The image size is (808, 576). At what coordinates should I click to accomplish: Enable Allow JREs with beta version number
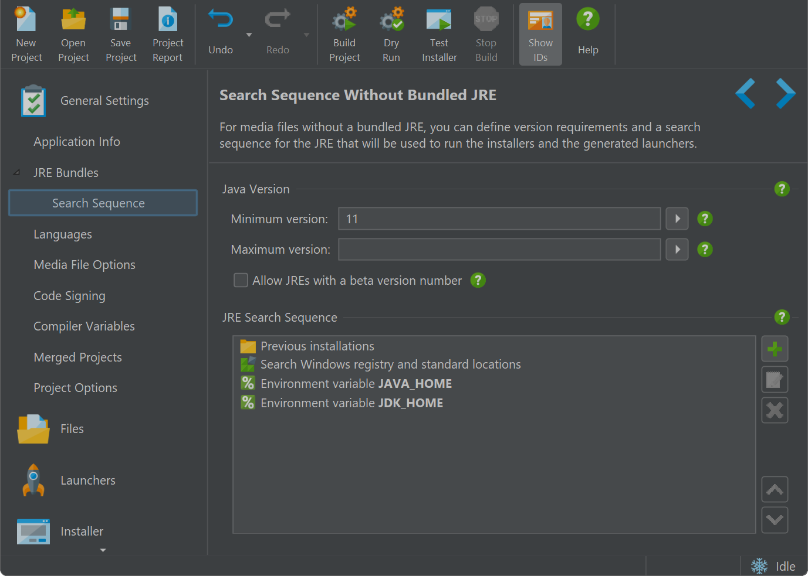[241, 281]
